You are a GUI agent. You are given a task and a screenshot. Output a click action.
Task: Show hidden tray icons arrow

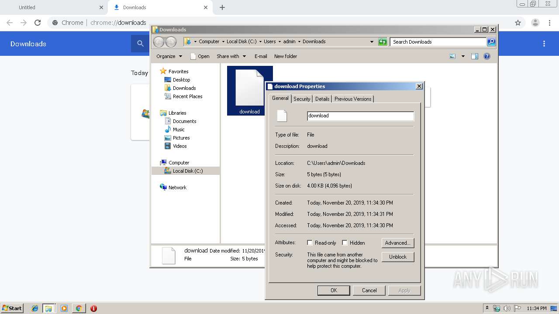487,308
